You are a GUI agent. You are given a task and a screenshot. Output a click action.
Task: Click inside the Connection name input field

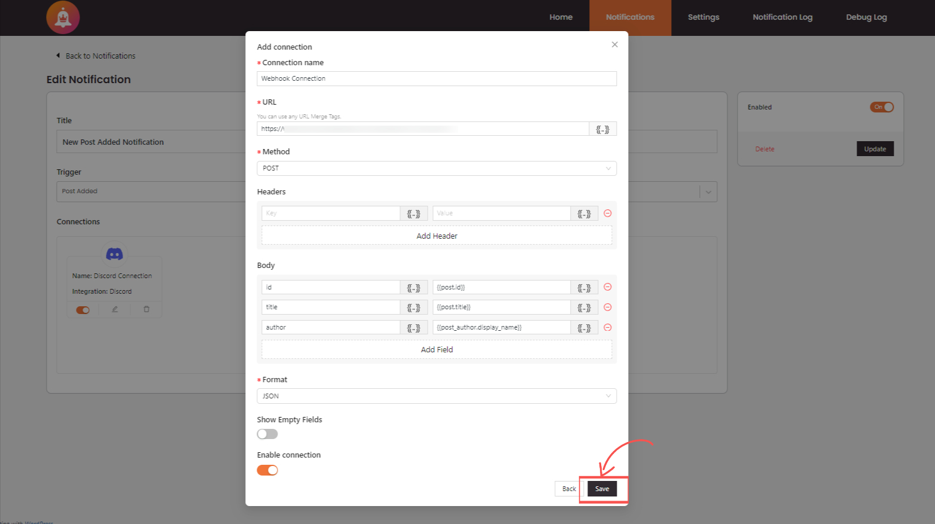point(436,78)
